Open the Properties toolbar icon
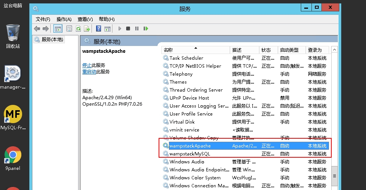Viewport: 366px width, 190px height. click(69, 28)
